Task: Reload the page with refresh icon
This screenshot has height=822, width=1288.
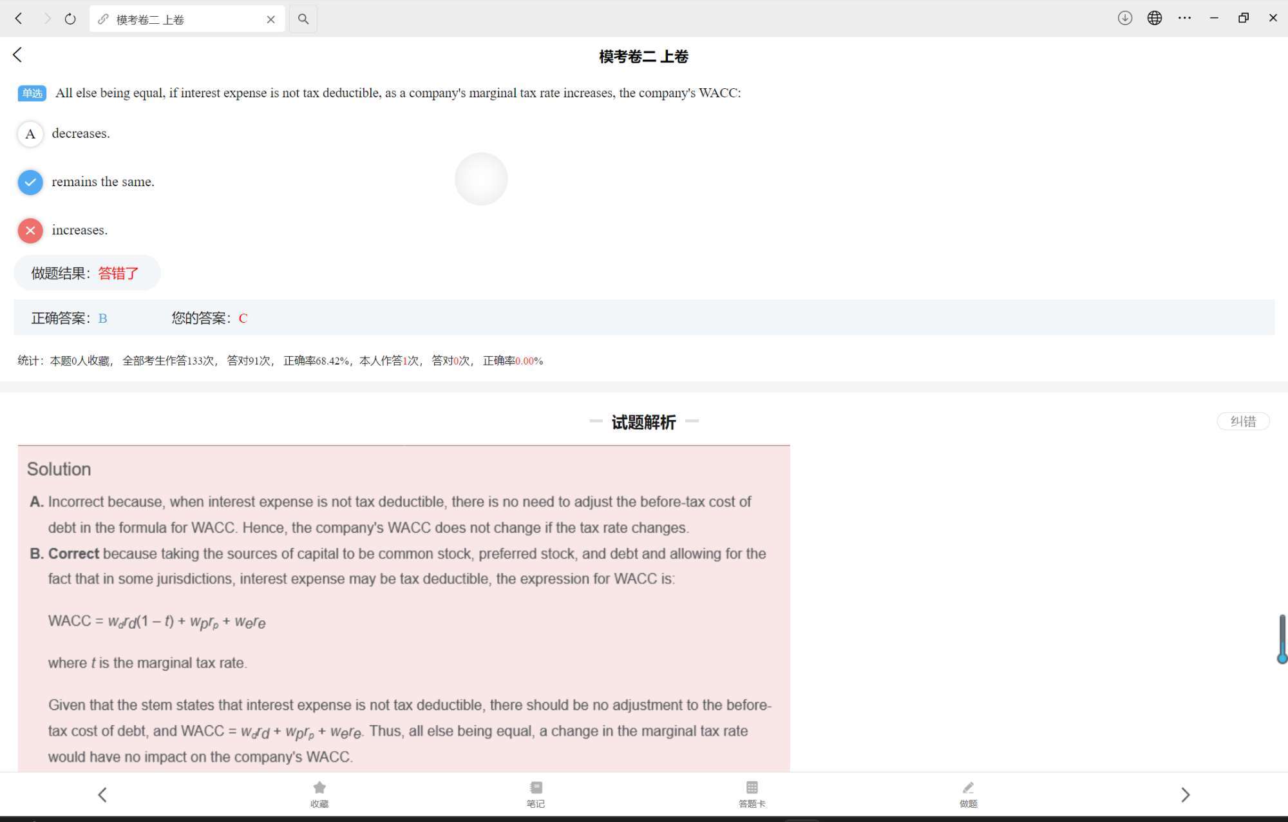Action: (x=70, y=19)
